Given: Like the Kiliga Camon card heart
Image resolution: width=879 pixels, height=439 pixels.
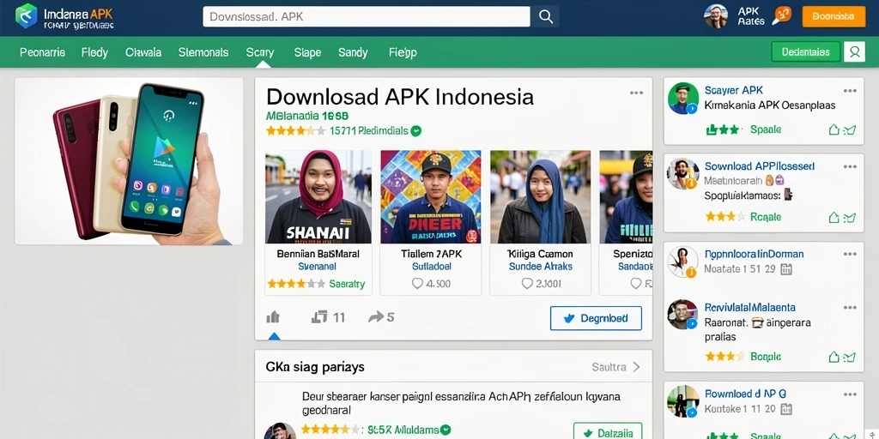Looking at the screenshot, I should pyautogui.click(x=528, y=284).
